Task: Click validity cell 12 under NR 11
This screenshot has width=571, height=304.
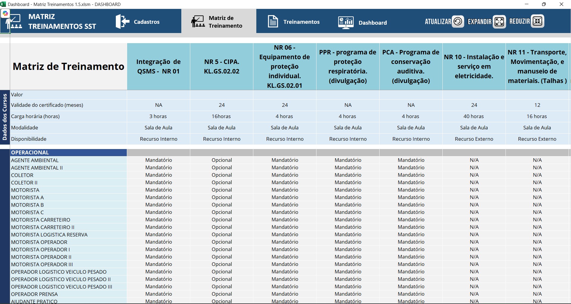Action: (537, 105)
